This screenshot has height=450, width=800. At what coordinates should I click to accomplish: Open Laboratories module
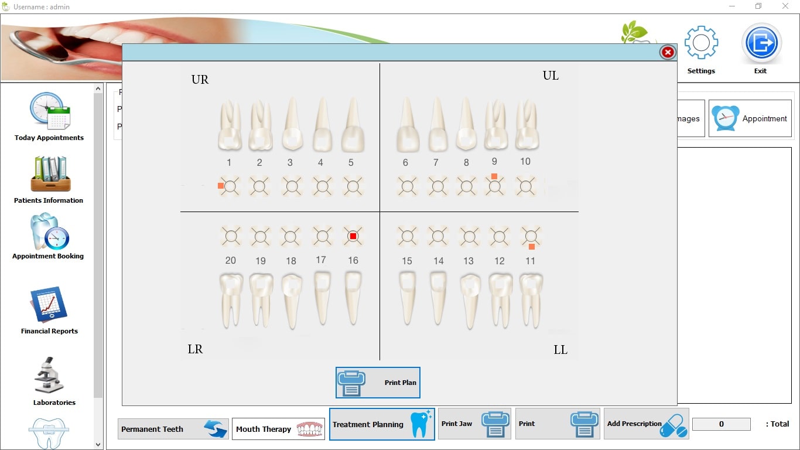(54, 381)
